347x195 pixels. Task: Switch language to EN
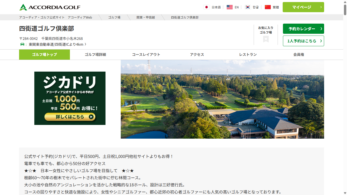click(x=237, y=7)
